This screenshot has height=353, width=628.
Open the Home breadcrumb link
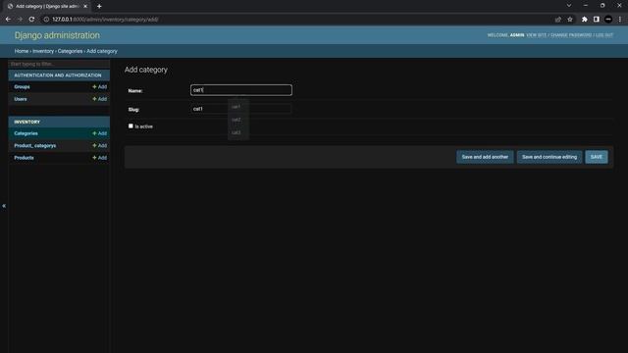[22, 51]
